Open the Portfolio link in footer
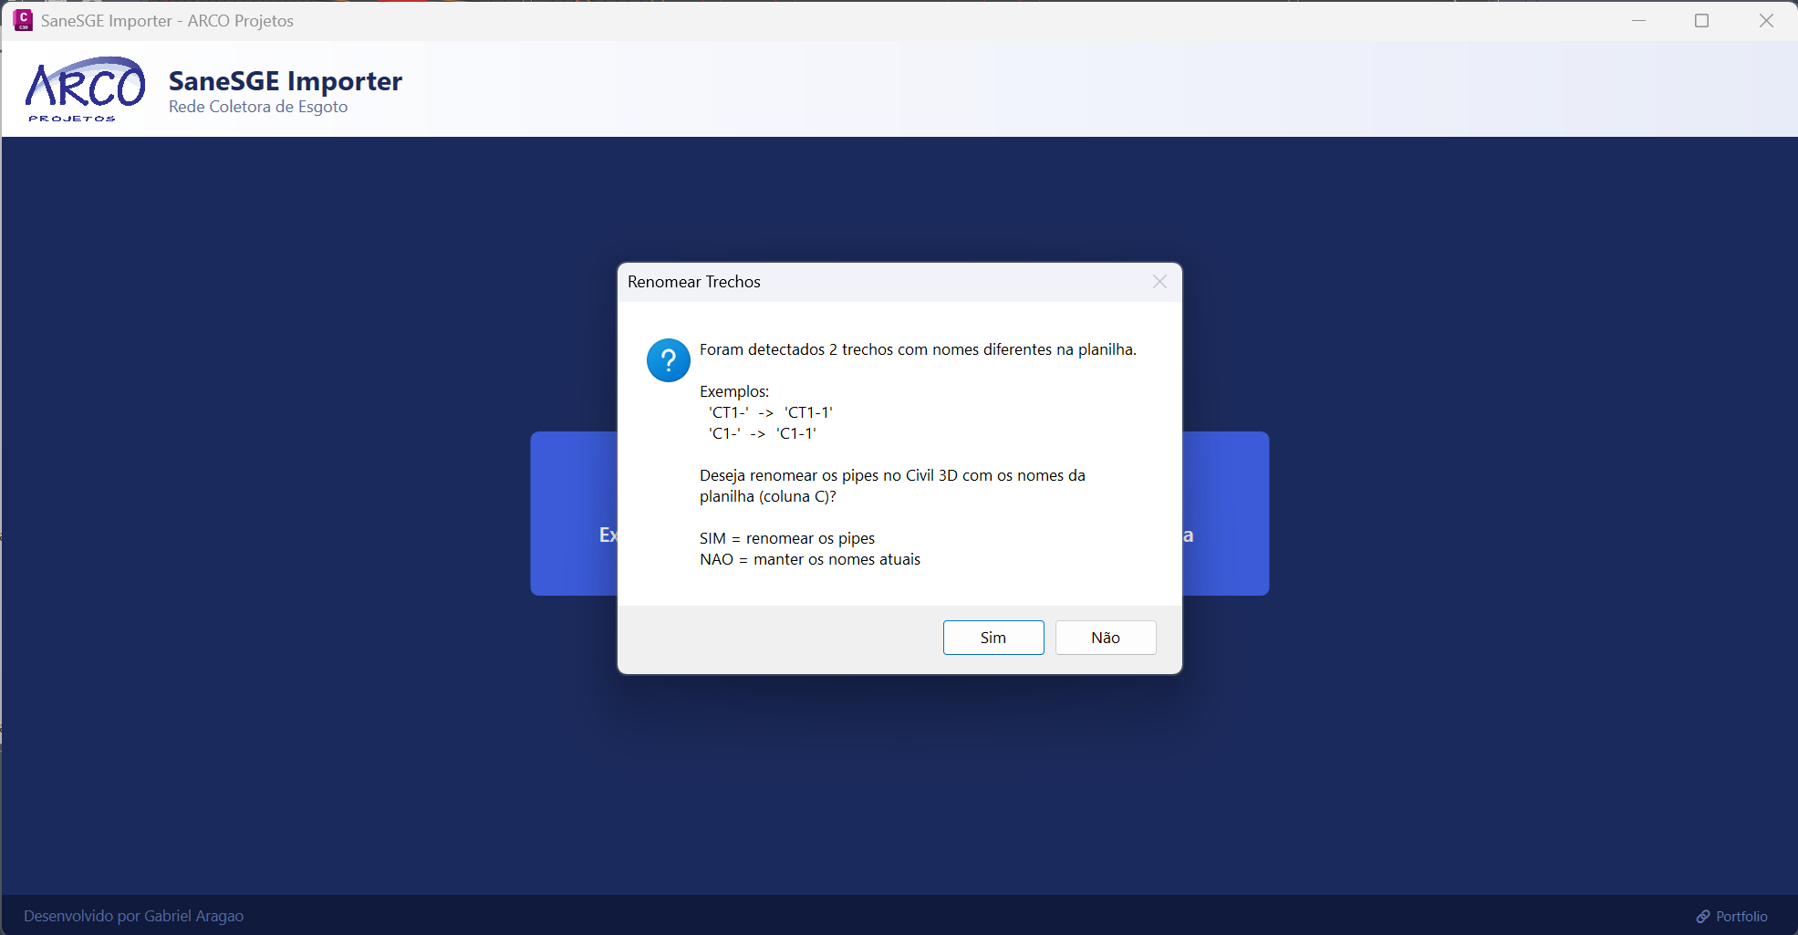The image size is (1798, 935). (x=1741, y=916)
